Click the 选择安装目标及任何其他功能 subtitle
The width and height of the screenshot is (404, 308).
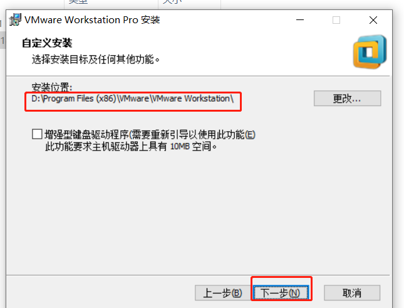(96, 60)
